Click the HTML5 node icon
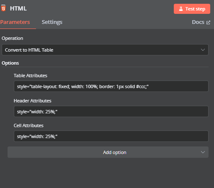The width and height of the screenshot is (214, 188). click(3, 8)
